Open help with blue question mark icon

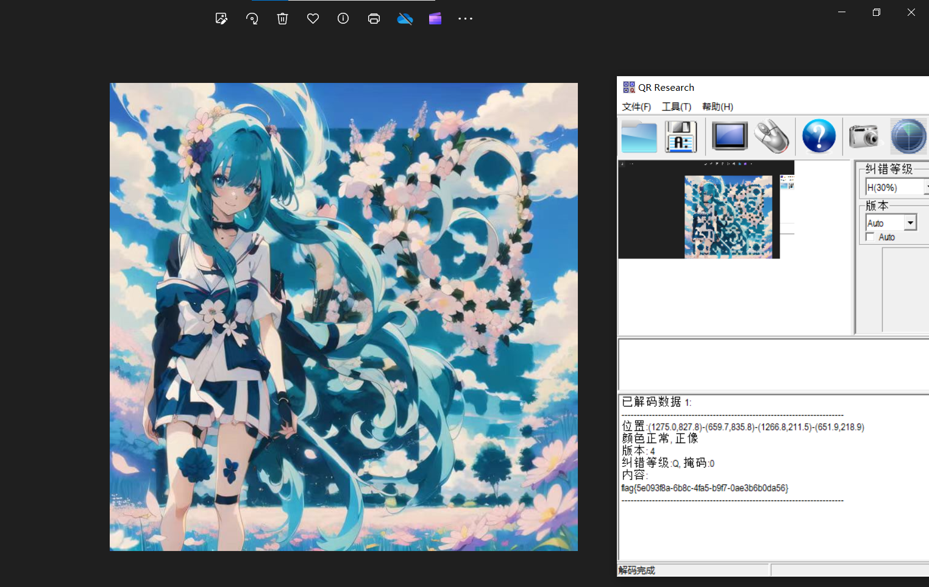819,136
